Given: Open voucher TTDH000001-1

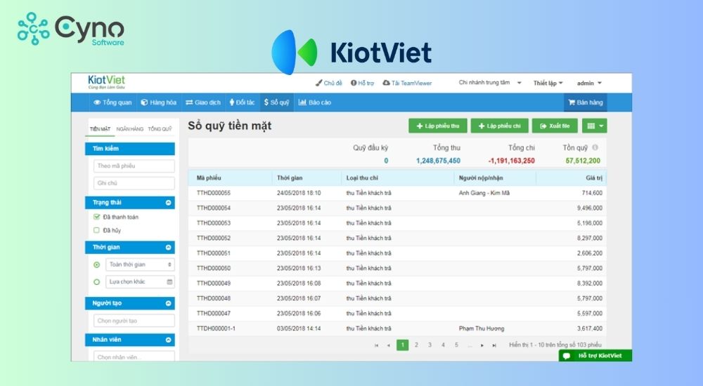Looking at the screenshot, I should point(216,328).
